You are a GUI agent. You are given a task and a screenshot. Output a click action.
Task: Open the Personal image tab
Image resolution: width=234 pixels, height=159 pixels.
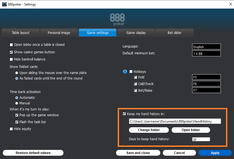pos(59,33)
